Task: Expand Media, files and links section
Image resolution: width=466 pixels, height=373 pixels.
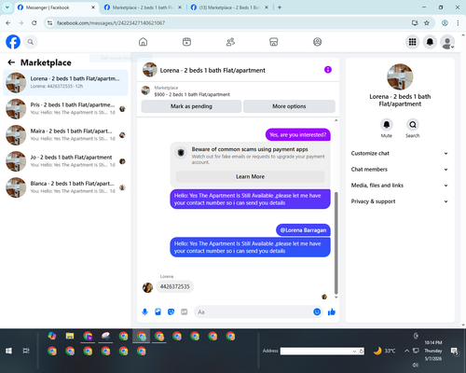Action: point(400,186)
